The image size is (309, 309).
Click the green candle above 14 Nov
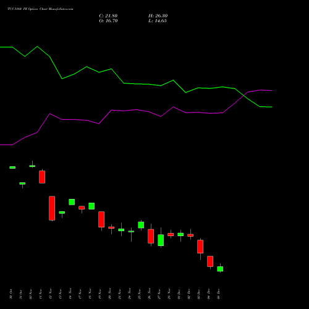point(72,202)
